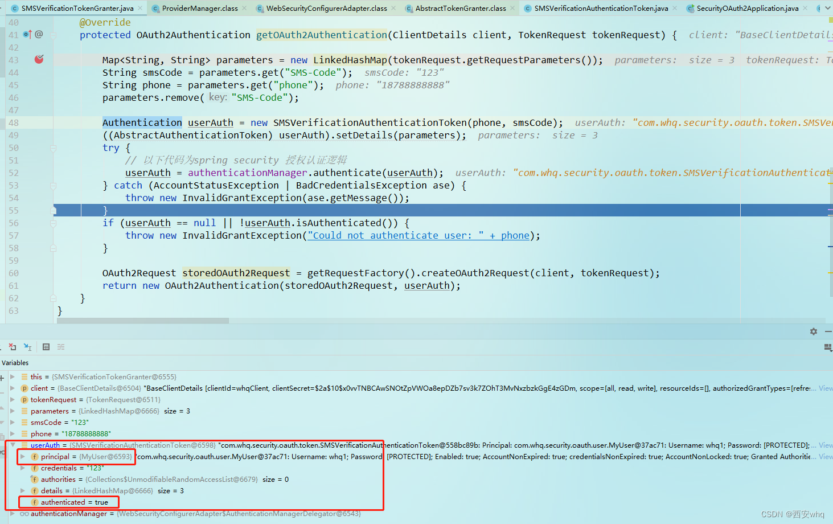Expand the 'principal' field node
This screenshot has height=524, width=833.
pos(23,457)
